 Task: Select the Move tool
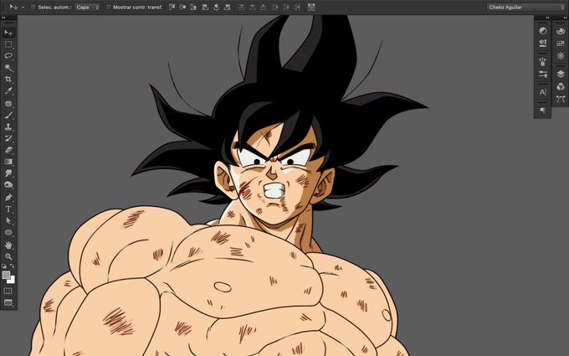[8, 33]
